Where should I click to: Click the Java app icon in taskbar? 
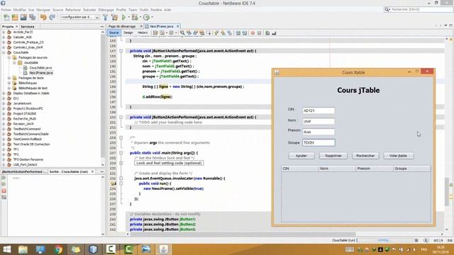[x=164, y=249]
